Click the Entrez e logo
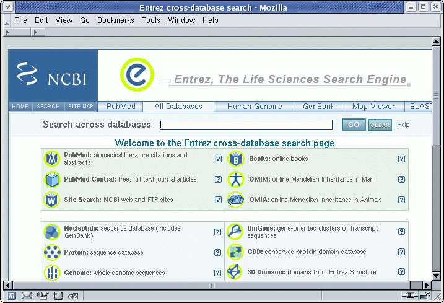This screenshot has height=303, width=444. [137, 75]
